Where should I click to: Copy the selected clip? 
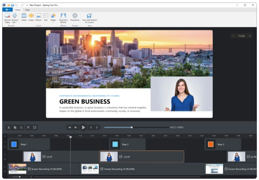coord(15,128)
